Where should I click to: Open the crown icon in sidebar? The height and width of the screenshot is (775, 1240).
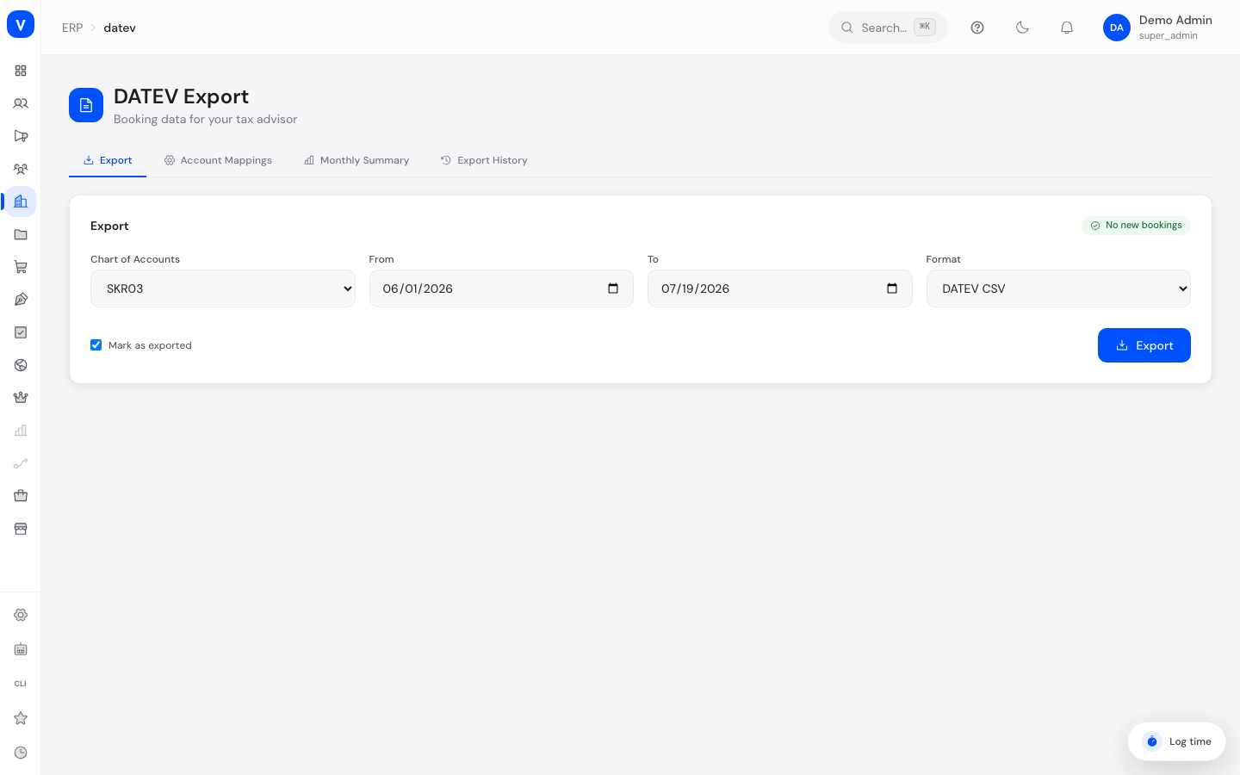click(x=21, y=398)
